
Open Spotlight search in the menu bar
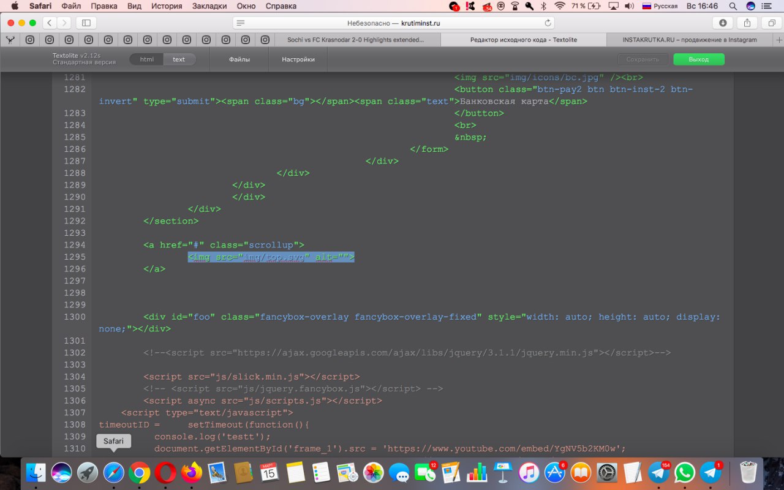(733, 6)
